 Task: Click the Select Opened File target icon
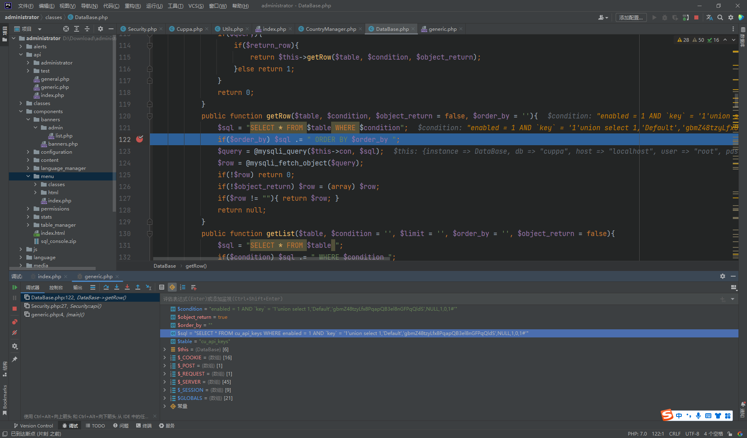point(66,29)
